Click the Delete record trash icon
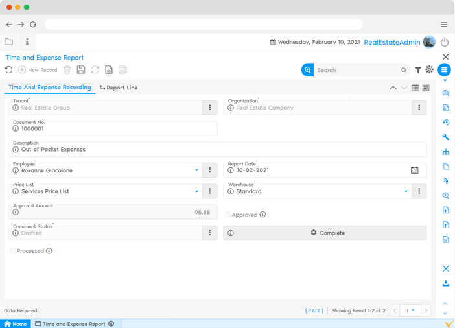Image resolution: width=455 pixels, height=328 pixels. click(68, 70)
